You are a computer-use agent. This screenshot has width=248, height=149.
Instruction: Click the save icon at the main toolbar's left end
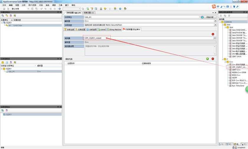click(x=4, y=9)
